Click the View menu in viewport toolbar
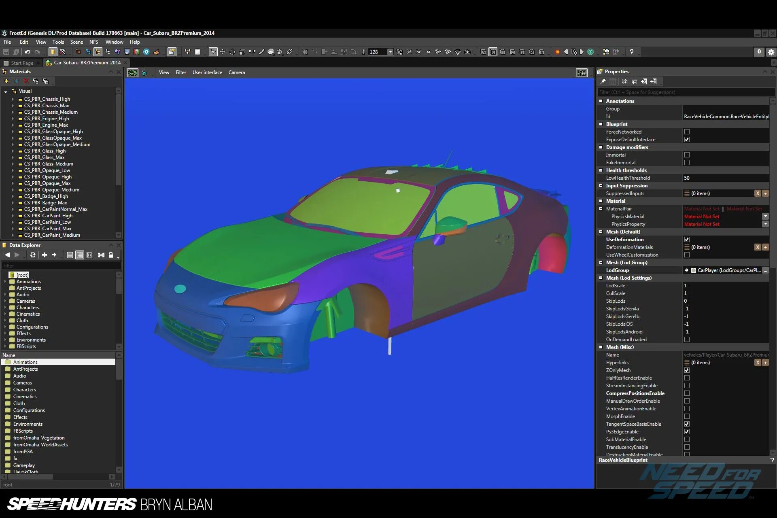The image size is (777, 518). [163, 72]
